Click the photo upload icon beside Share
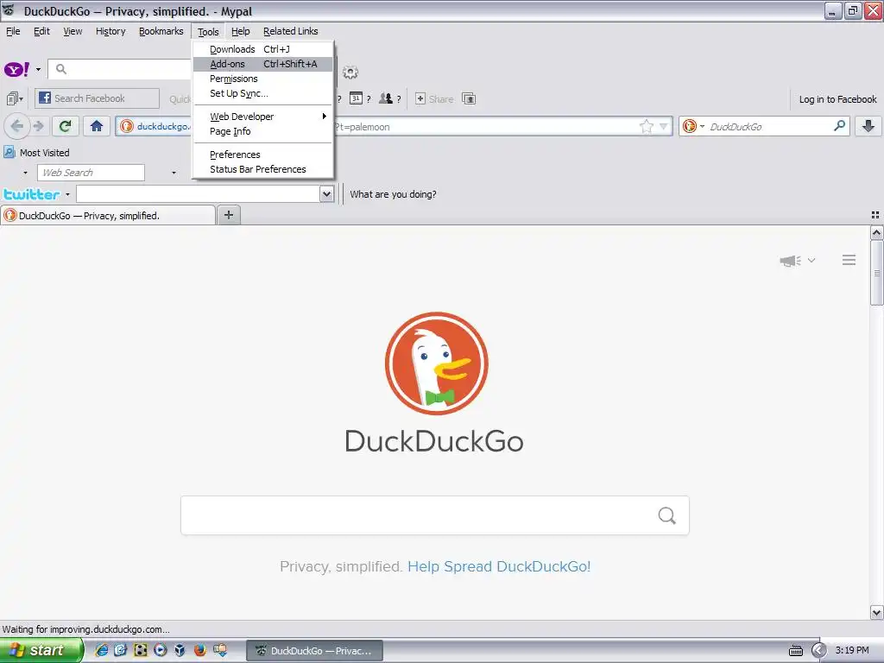The height and width of the screenshot is (663, 884). pos(469,98)
